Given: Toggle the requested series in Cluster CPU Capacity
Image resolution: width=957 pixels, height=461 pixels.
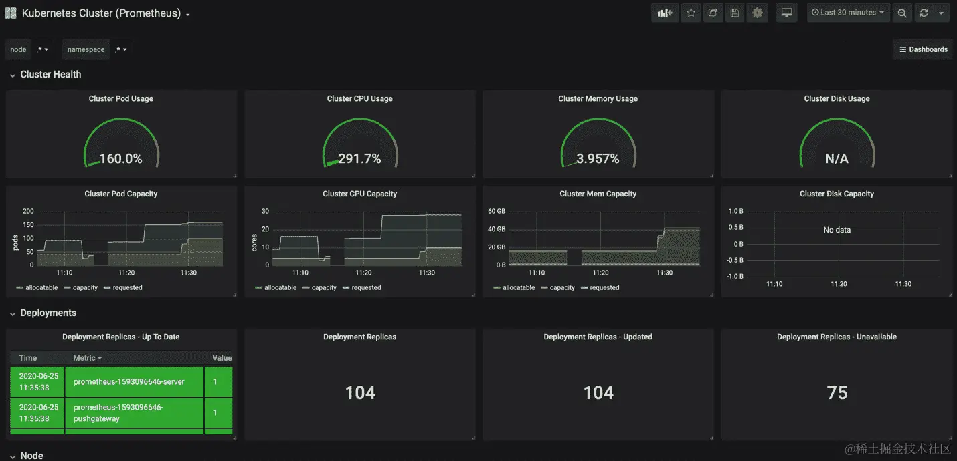Looking at the screenshot, I should pos(367,287).
